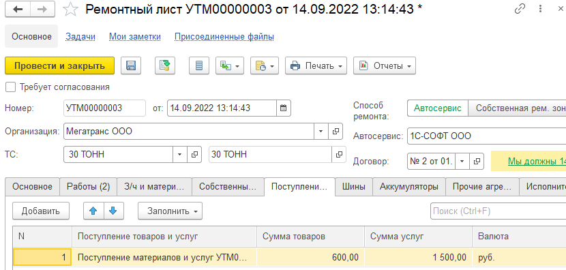The image size is (566, 270).
Task: Open second 30 ТОНН field's open icon
Action: [x=339, y=155]
